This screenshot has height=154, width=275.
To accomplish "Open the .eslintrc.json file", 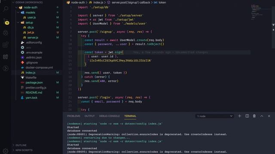I will (34, 57).
